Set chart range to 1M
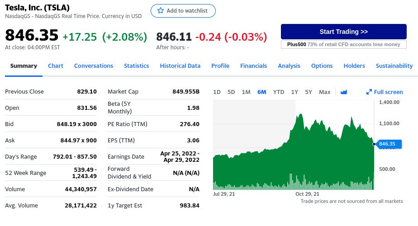 point(246,92)
